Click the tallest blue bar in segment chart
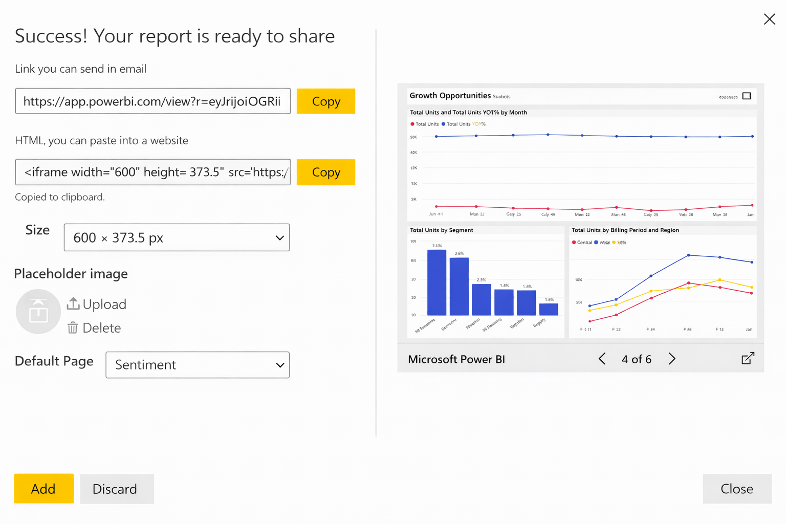786x524 pixels. coord(436,282)
